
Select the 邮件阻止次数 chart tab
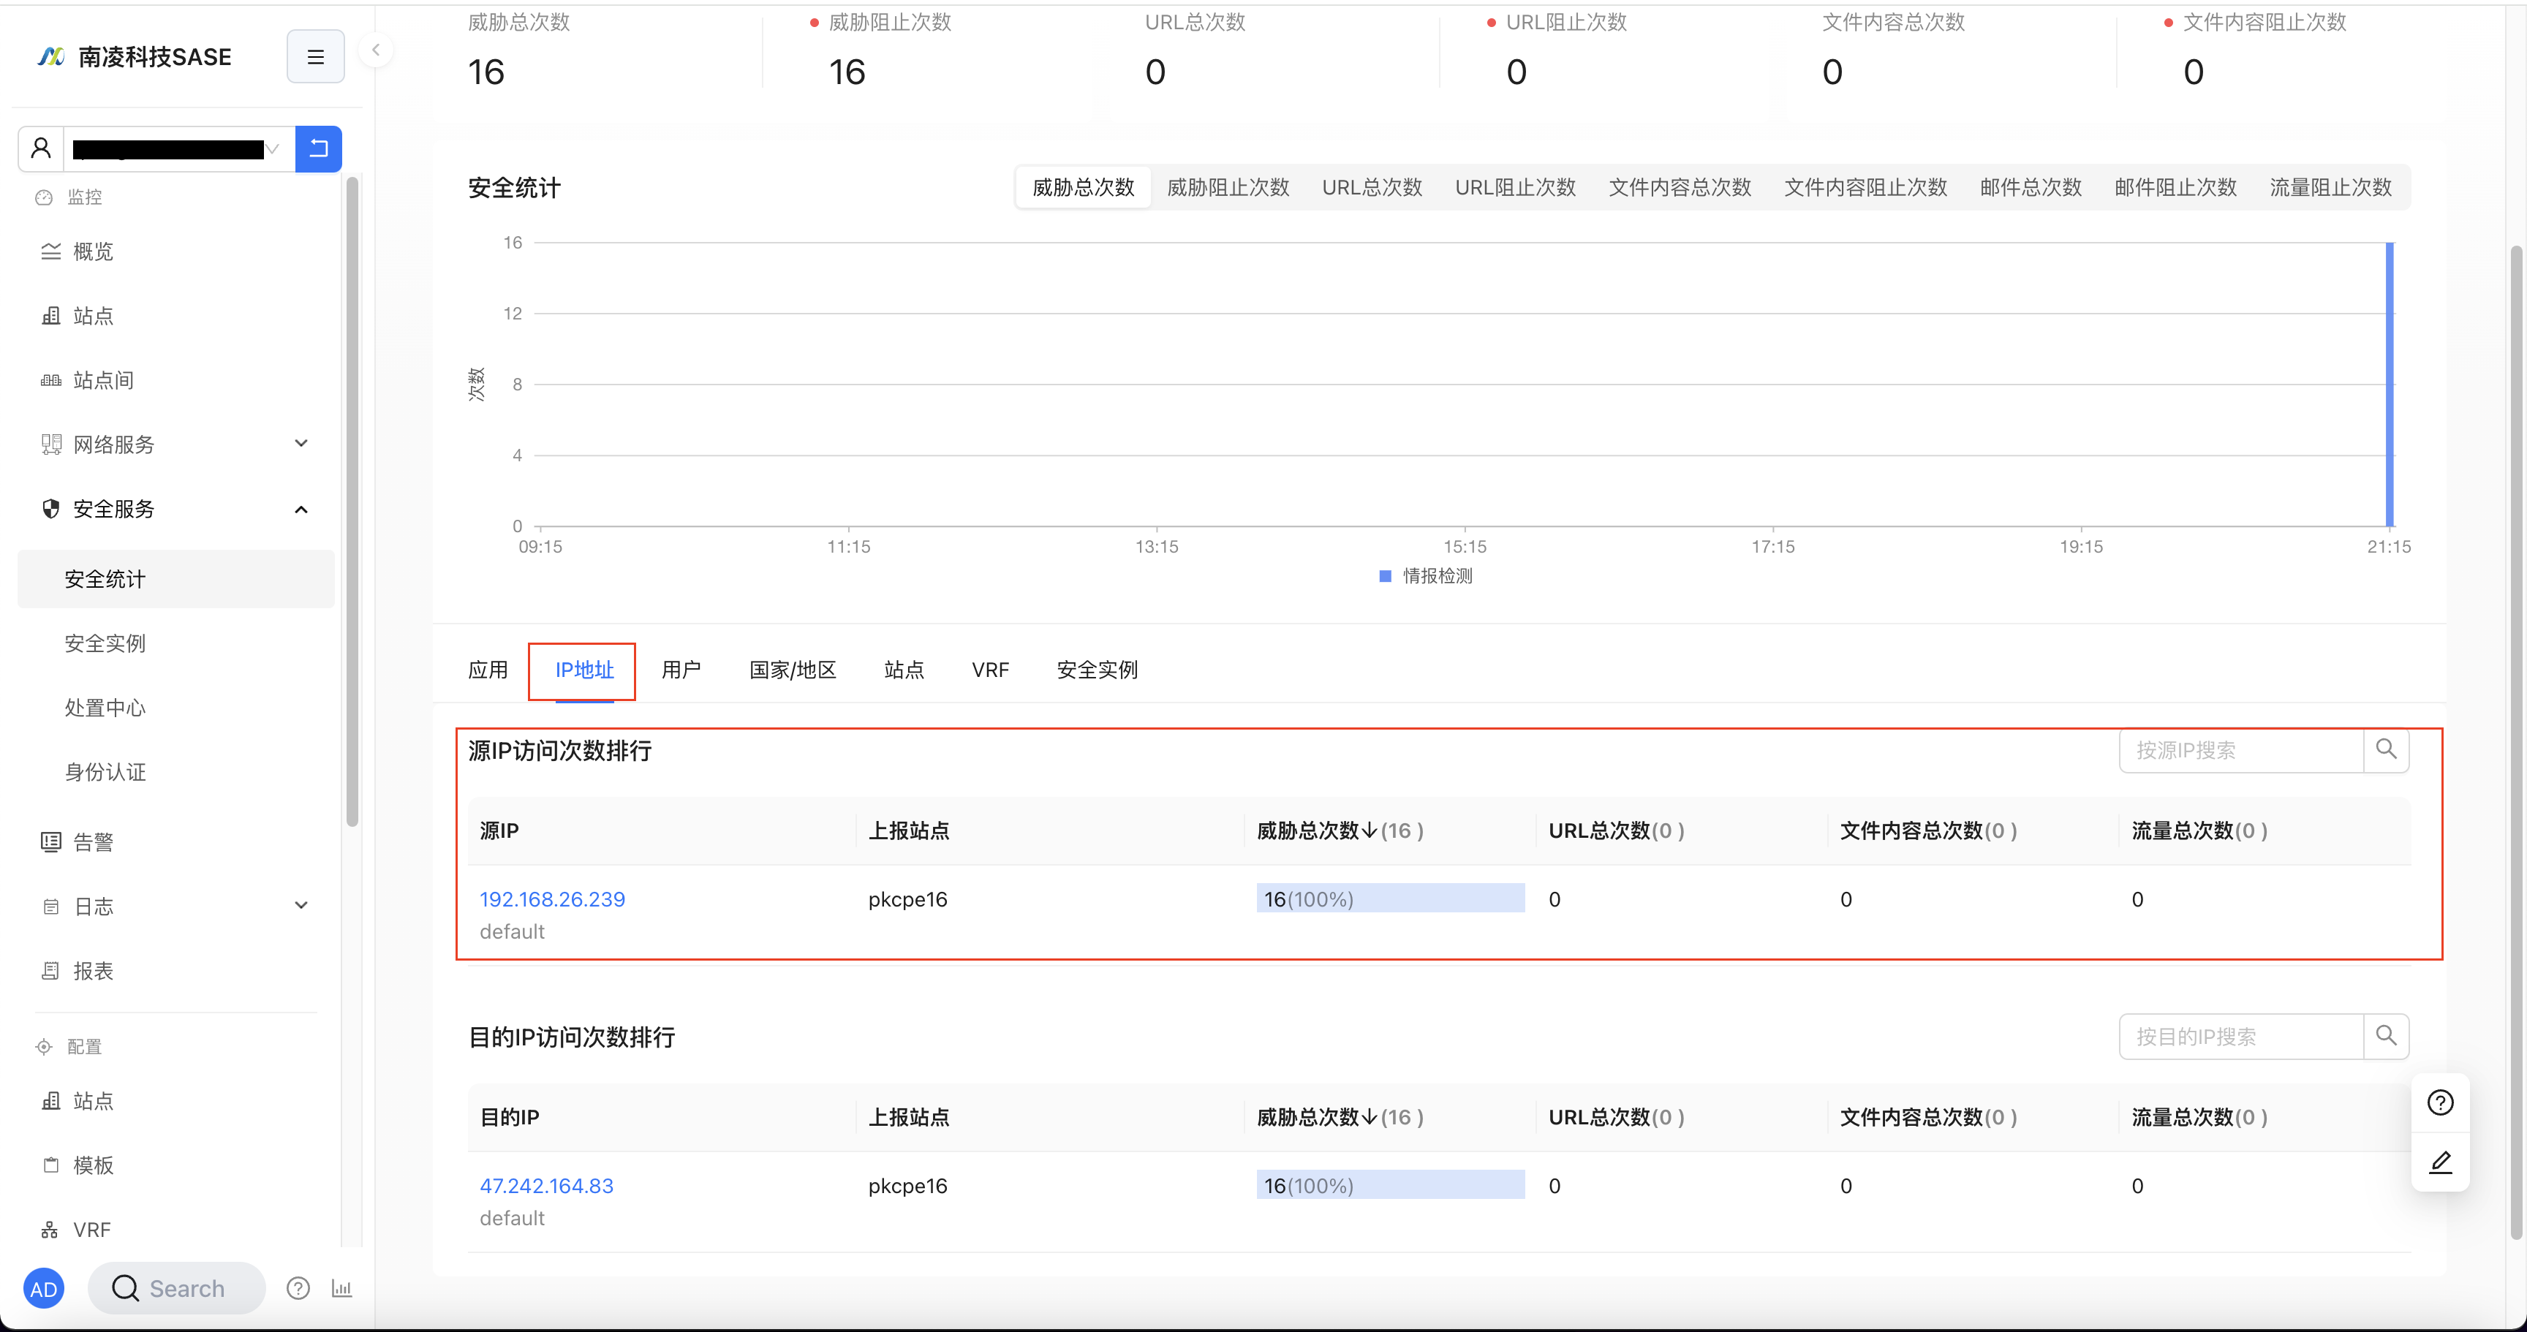point(2175,187)
